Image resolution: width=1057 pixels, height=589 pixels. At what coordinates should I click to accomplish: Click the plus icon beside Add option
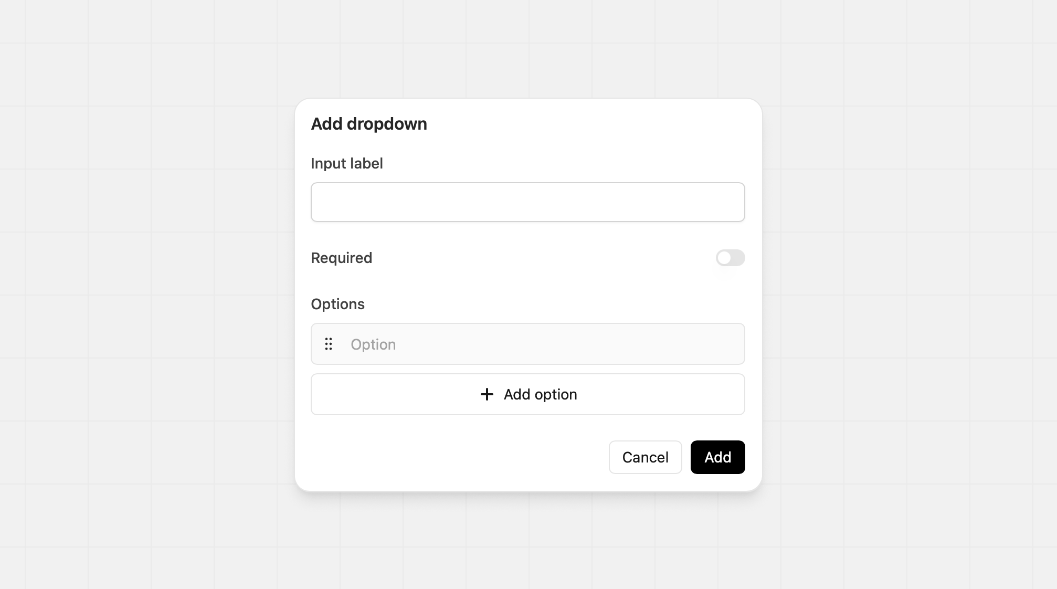click(x=487, y=394)
